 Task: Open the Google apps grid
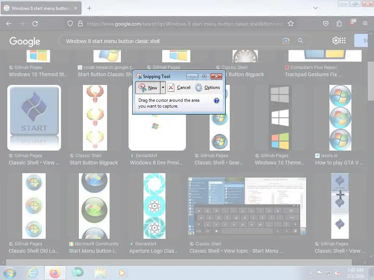[343, 41]
